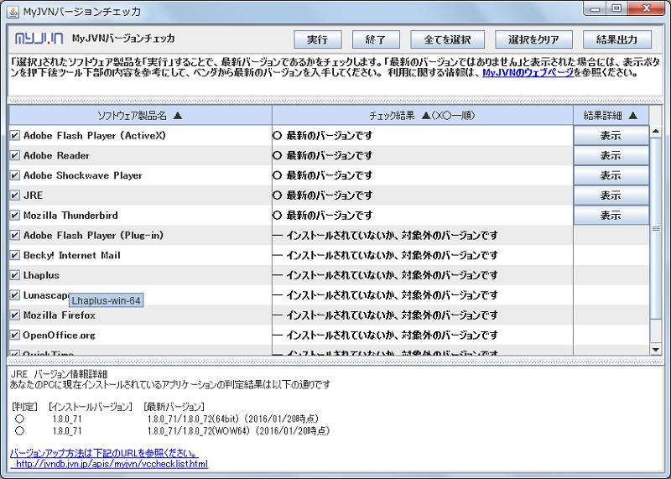
Task: Uncheck Adobe Shockwave Player checkbox
Action: click(15, 175)
